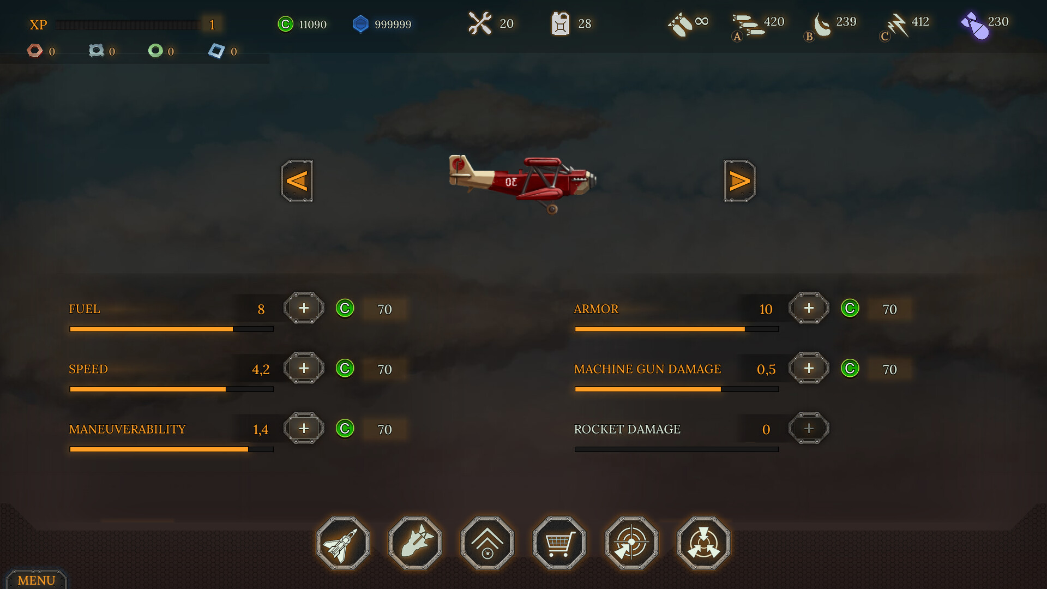This screenshot has height=589, width=1047.
Task: Click the ARMOR progress bar
Action: pyautogui.click(x=677, y=329)
